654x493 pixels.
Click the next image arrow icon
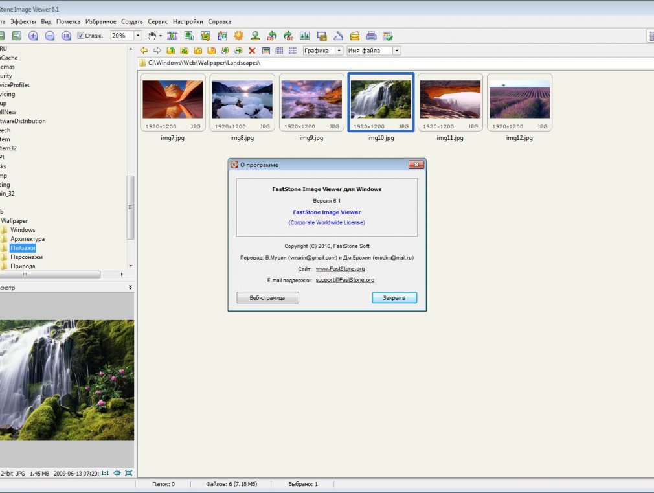(17, 36)
